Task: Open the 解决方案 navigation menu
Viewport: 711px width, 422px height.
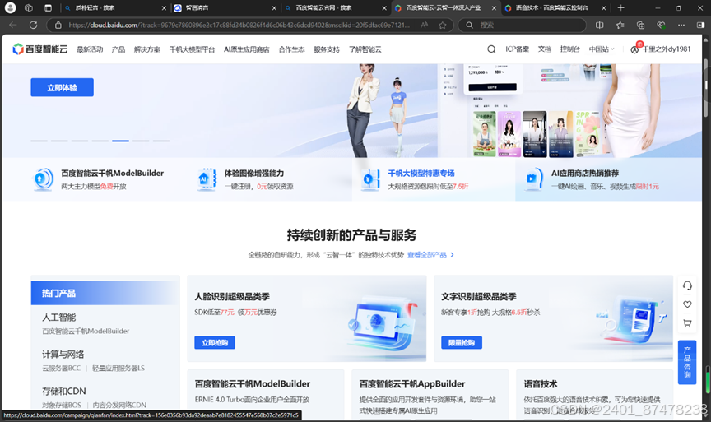Action: pyautogui.click(x=147, y=49)
